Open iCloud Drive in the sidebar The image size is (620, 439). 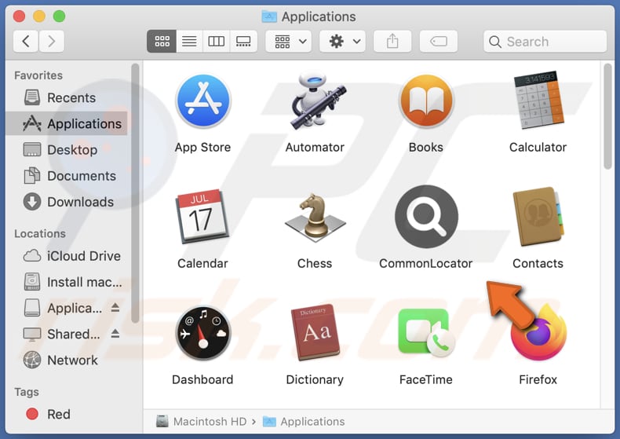[x=67, y=256]
